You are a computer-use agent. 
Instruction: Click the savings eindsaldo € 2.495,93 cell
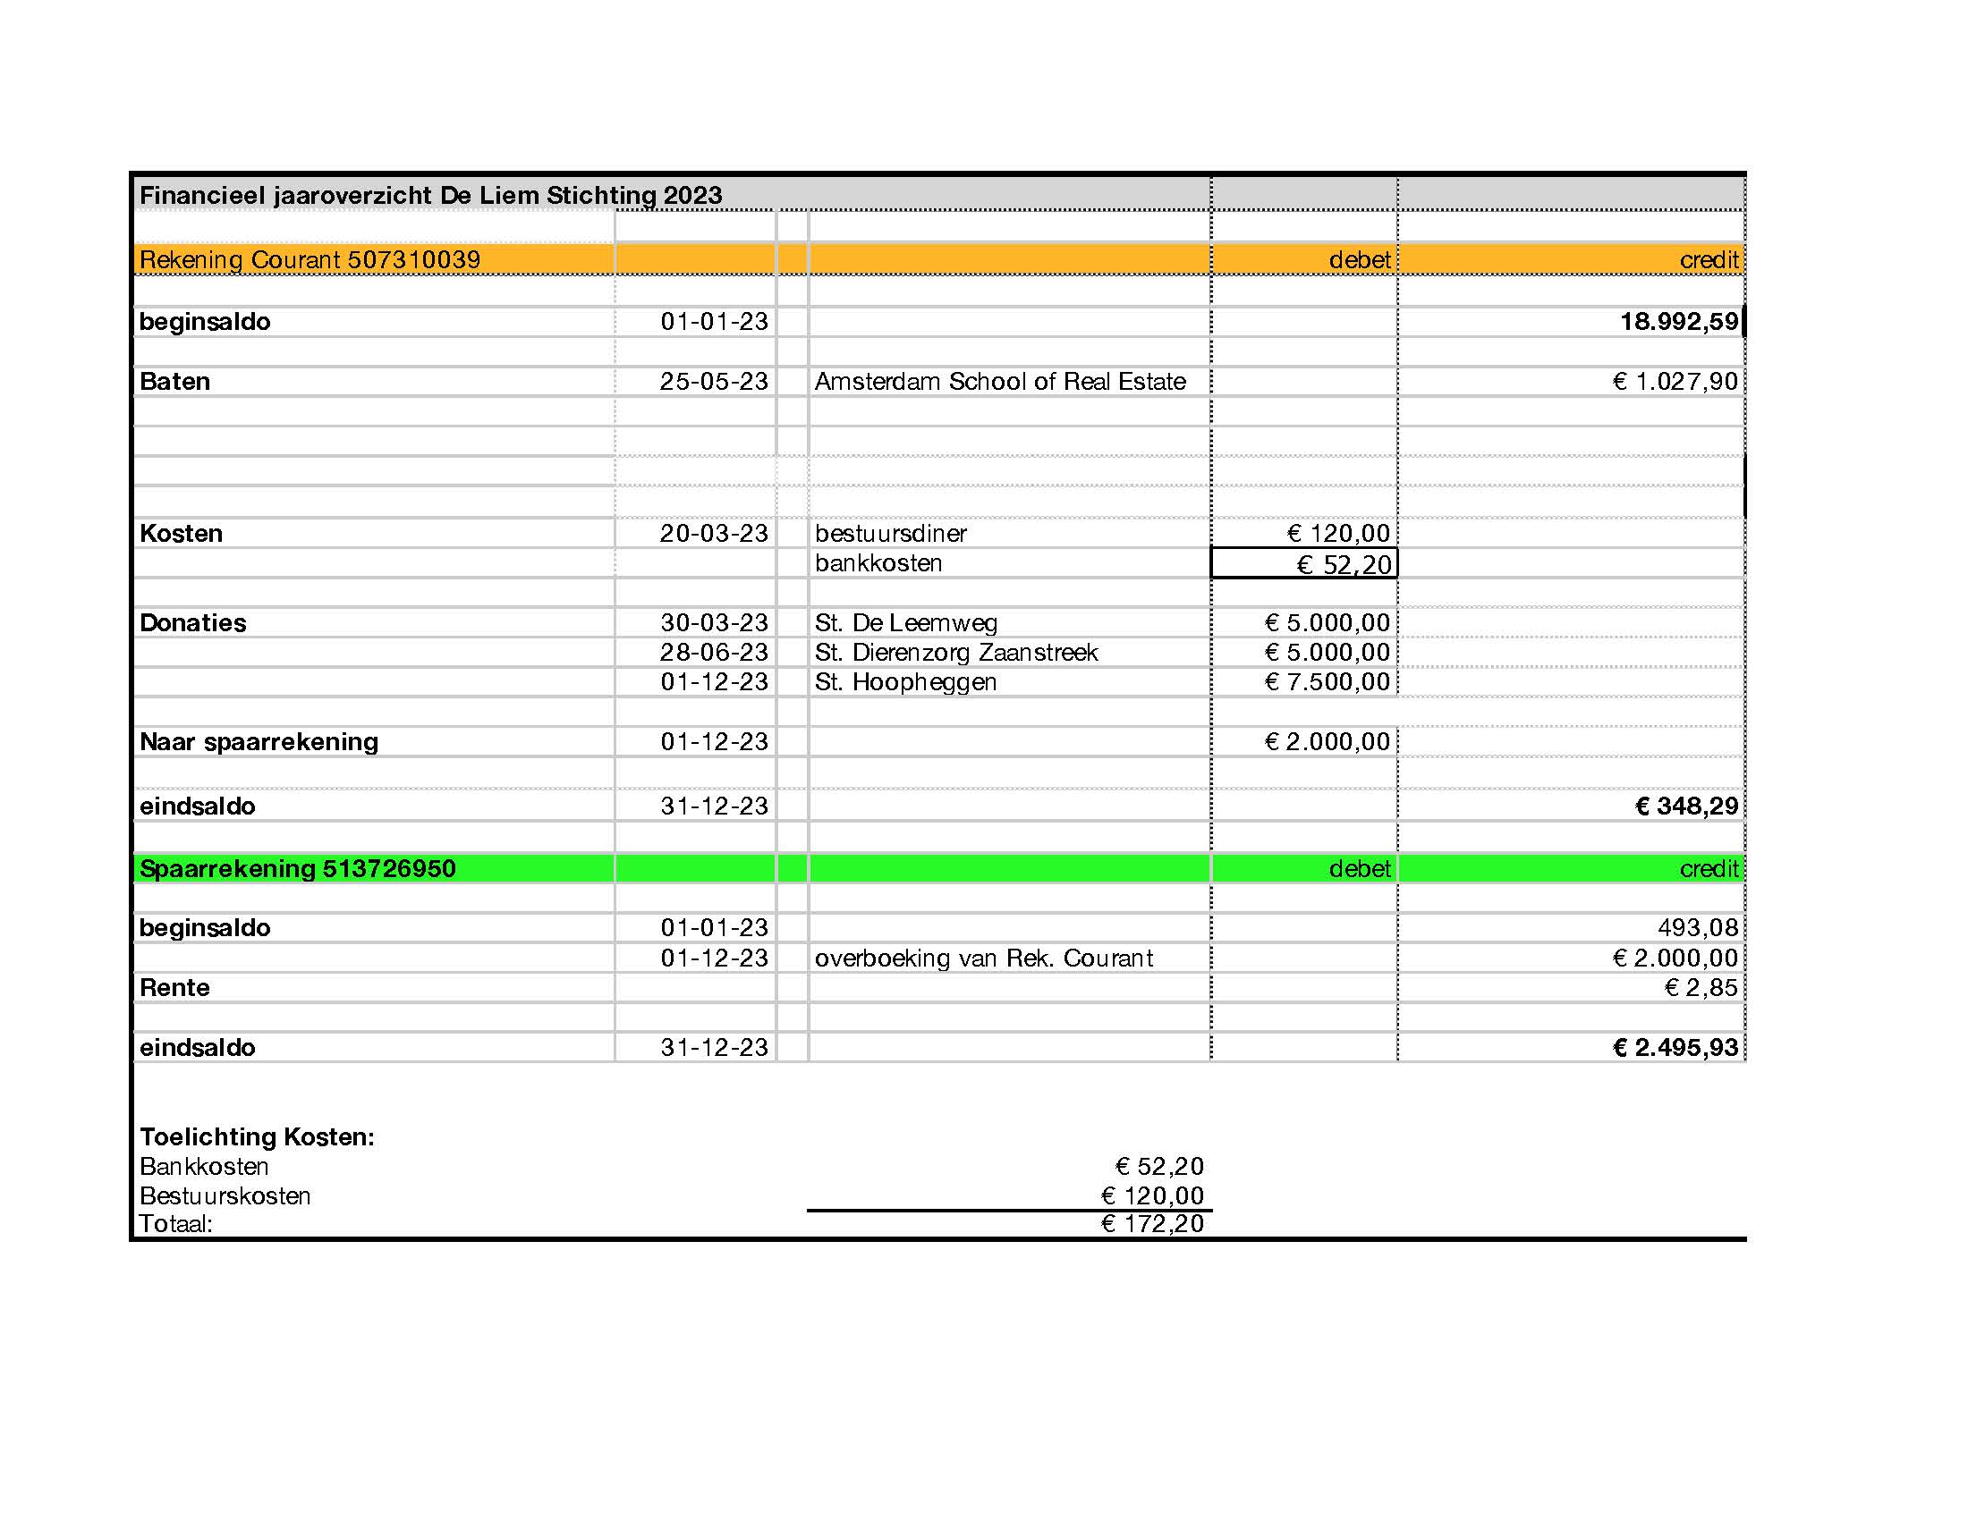click(x=1675, y=1047)
